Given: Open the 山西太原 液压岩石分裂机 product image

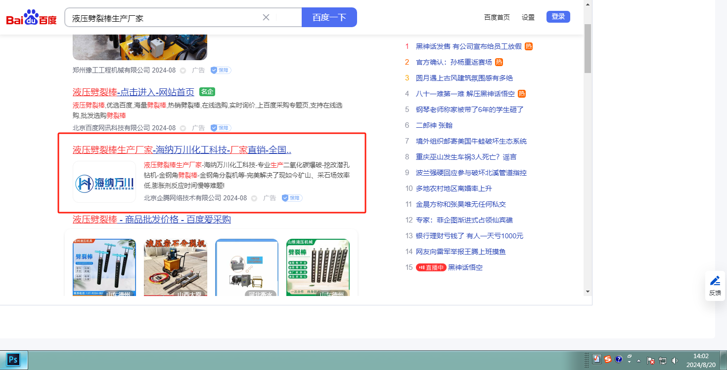Looking at the screenshot, I should (x=176, y=268).
